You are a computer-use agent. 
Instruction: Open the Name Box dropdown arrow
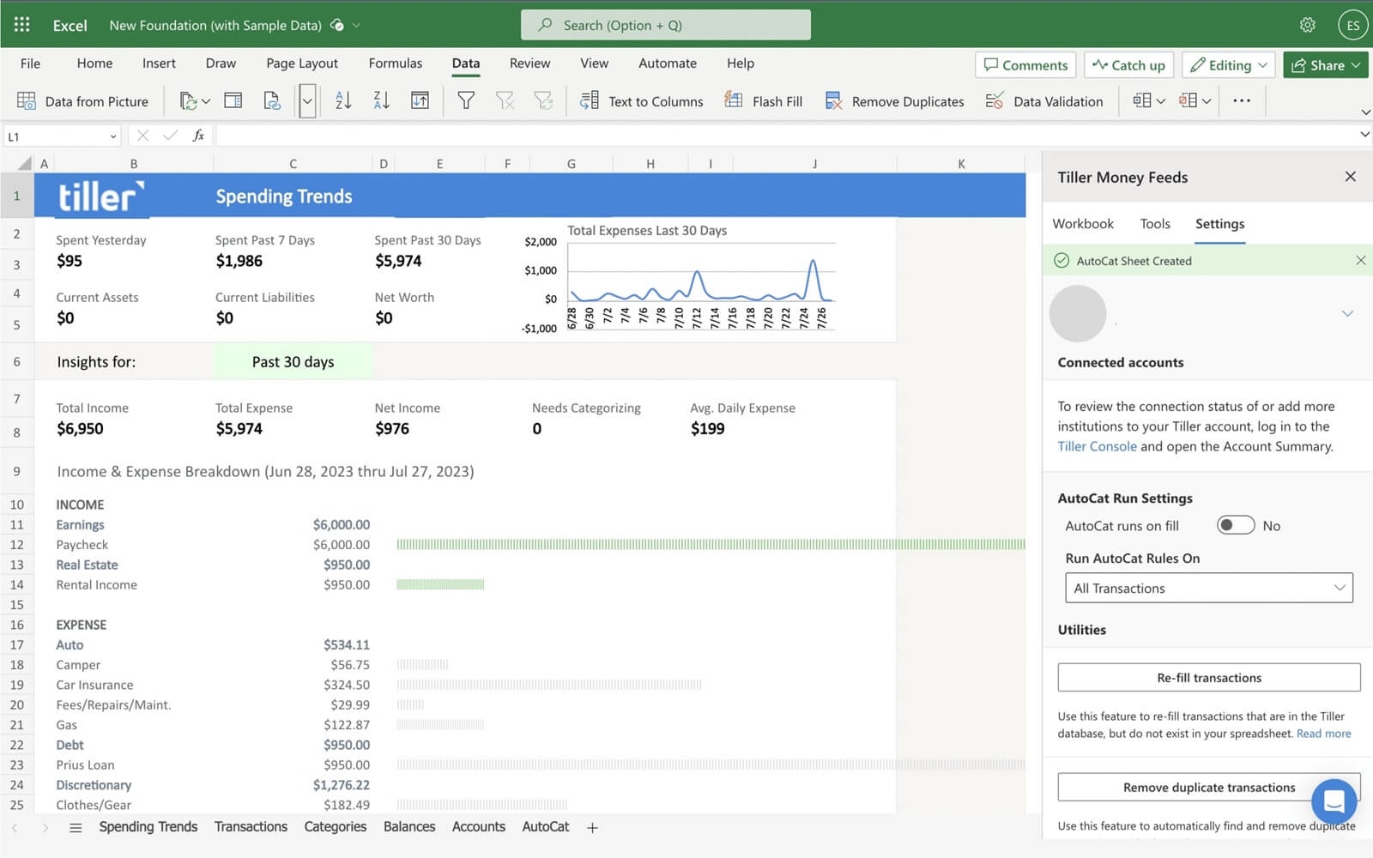(113, 136)
